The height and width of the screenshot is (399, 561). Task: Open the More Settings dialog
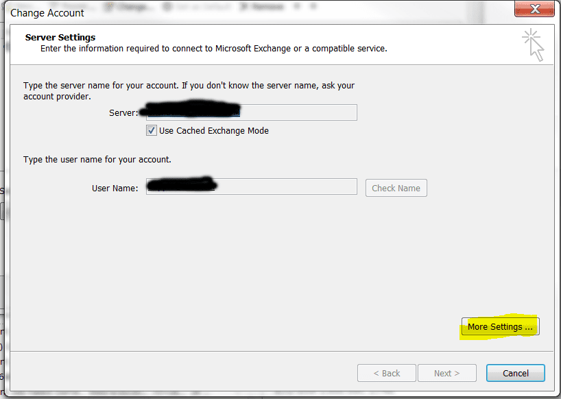pos(500,326)
